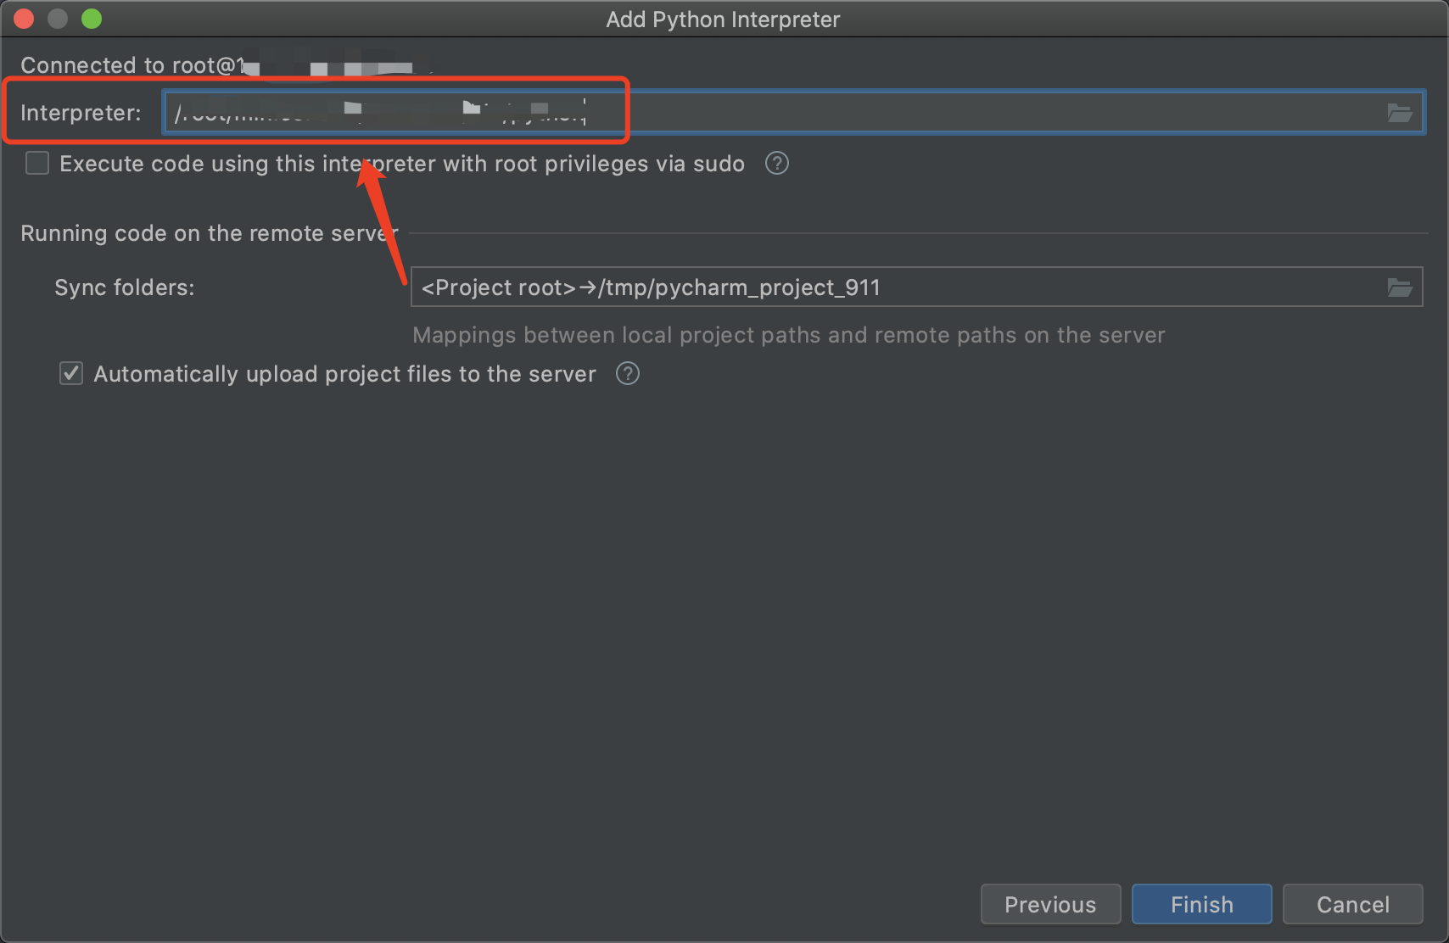Click the Add Python Interpreter title bar

722,19
